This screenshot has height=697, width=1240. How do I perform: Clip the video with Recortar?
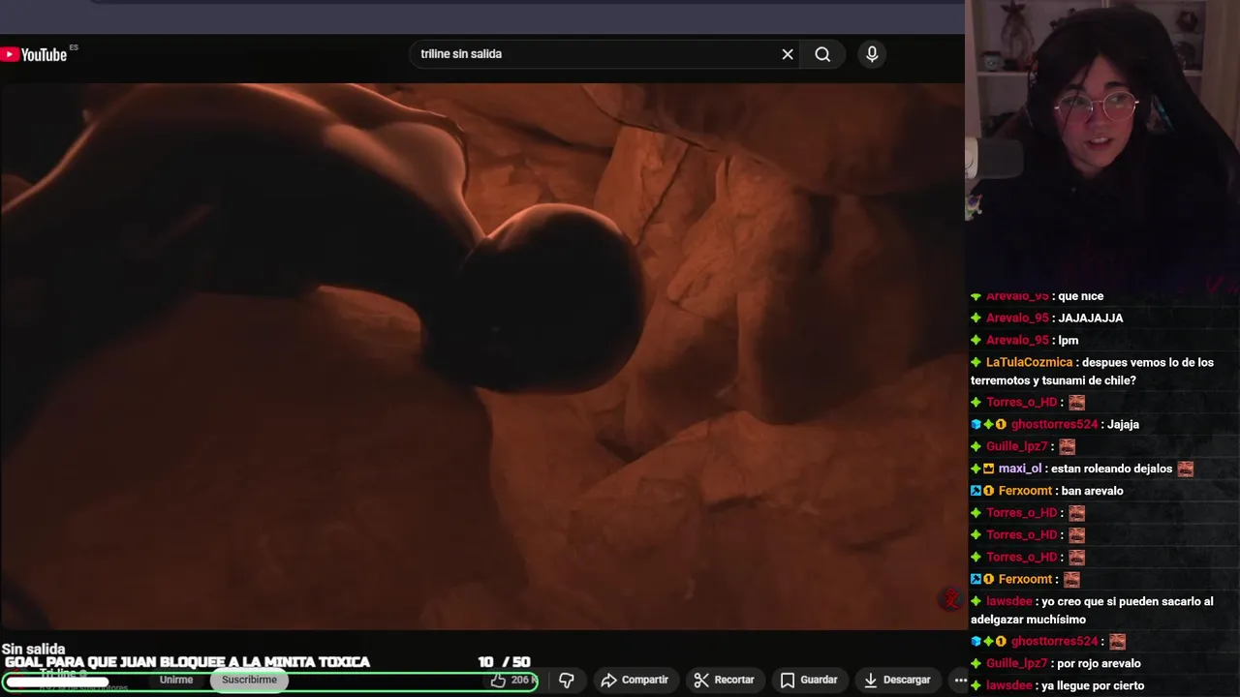[725, 681]
